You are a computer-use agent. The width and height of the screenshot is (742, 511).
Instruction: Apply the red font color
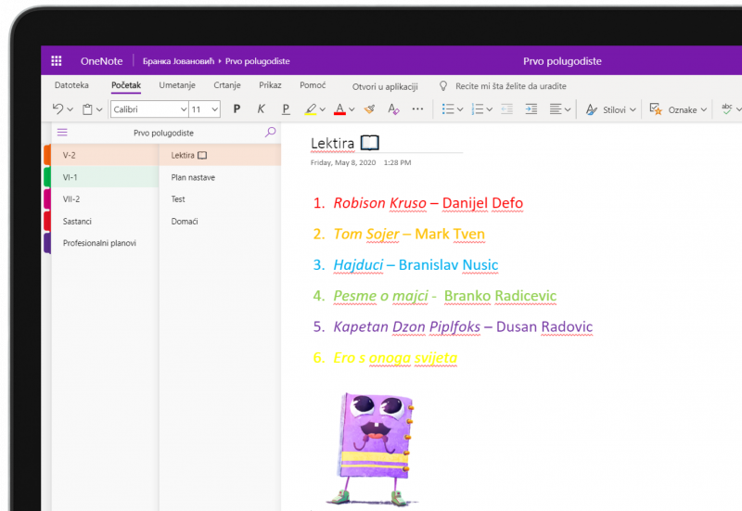point(339,109)
